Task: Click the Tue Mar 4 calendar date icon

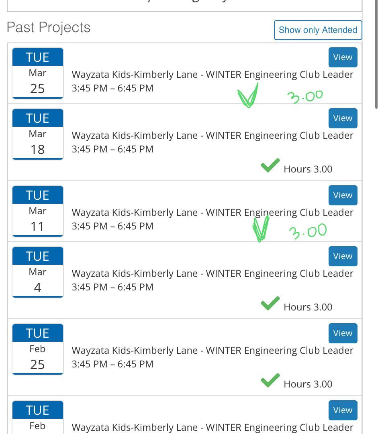Action: coord(38,272)
